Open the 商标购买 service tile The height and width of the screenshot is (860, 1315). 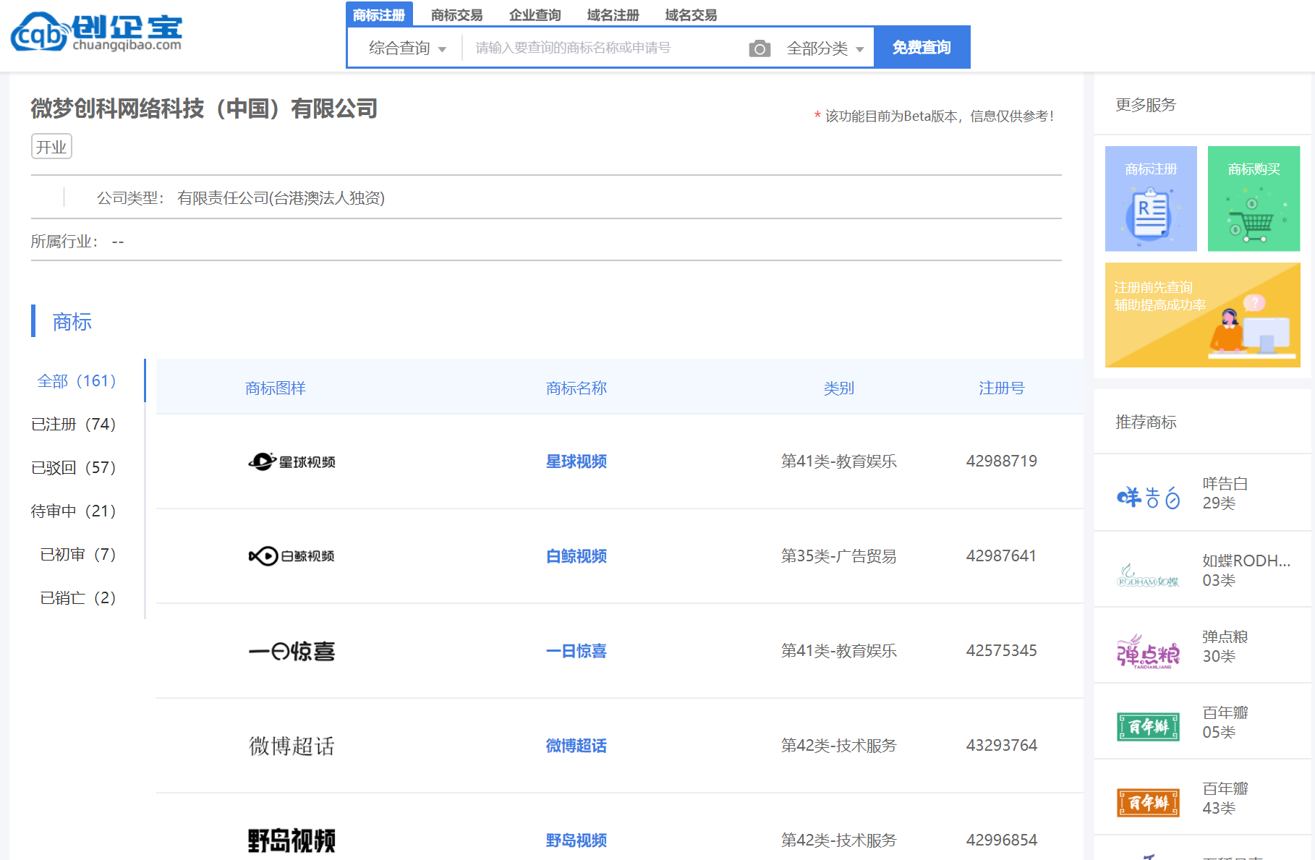(1254, 199)
